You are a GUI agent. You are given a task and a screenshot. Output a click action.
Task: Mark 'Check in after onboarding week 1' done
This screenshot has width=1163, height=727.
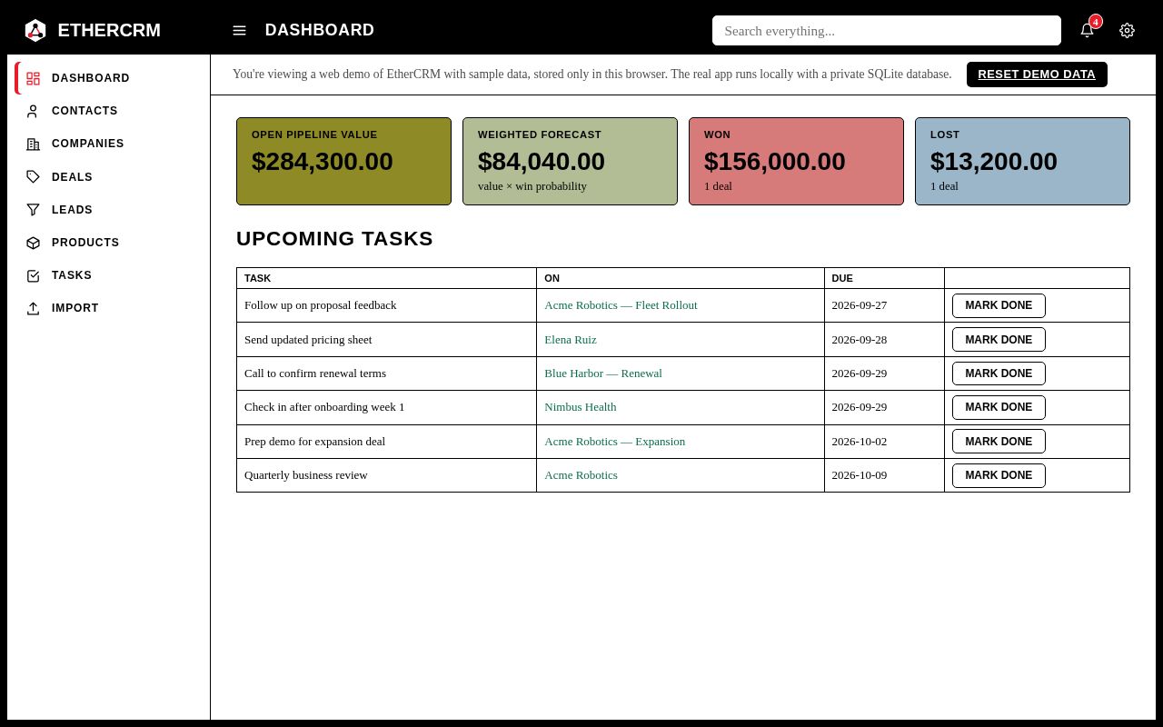[x=999, y=407]
